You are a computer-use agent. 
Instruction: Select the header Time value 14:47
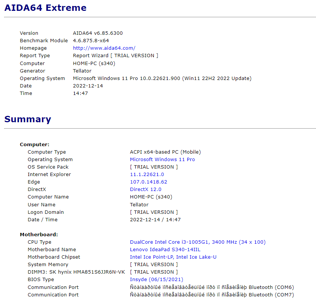[x=80, y=93]
